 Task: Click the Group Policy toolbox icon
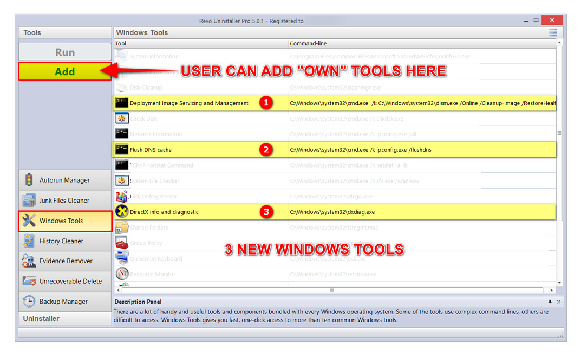click(x=121, y=243)
